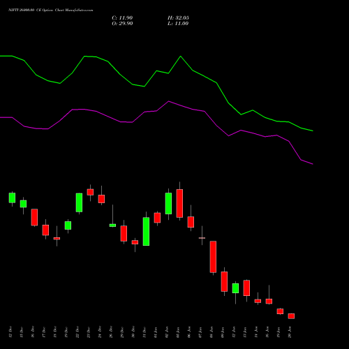Select the tall green candle above 22 Dec
The width and height of the screenshot is (349, 349).
tap(79, 202)
